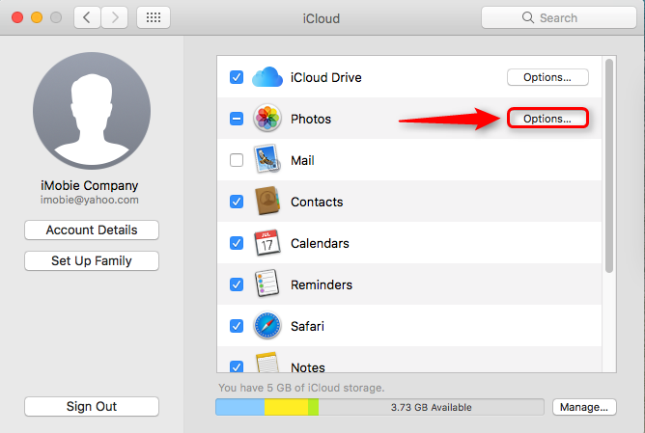
Task: Click the Notes notepad icon
Action: click(266, 363)
